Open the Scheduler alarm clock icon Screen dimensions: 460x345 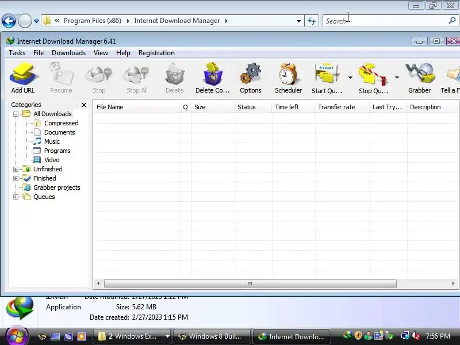point(289,78)
